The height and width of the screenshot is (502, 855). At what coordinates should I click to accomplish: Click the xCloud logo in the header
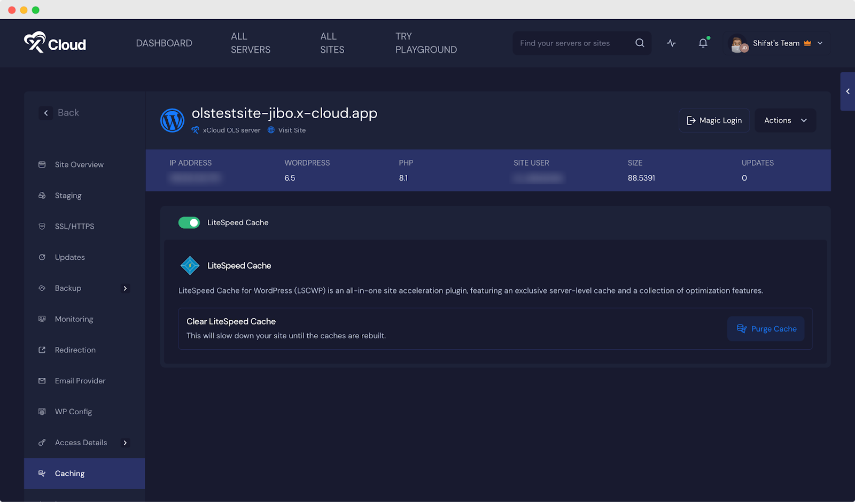point(55,43)
